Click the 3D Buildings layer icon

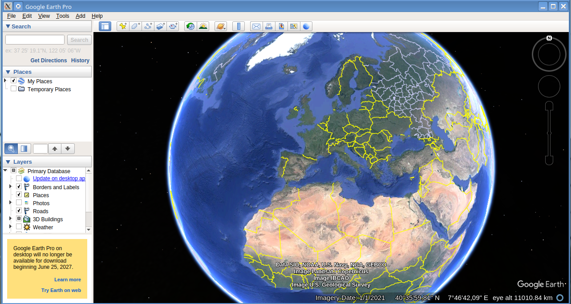click(27, 219)
